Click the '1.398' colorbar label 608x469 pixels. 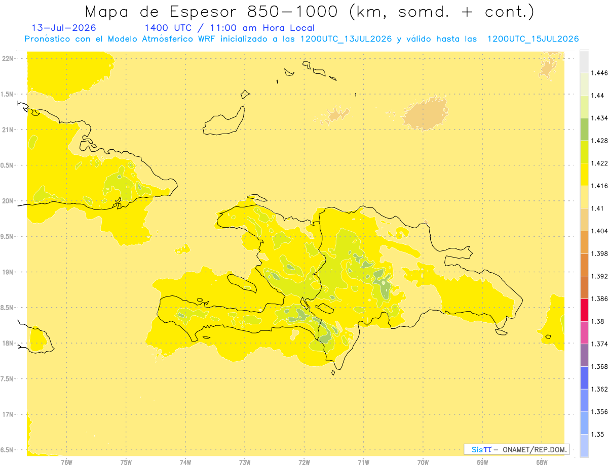(599, 253)
